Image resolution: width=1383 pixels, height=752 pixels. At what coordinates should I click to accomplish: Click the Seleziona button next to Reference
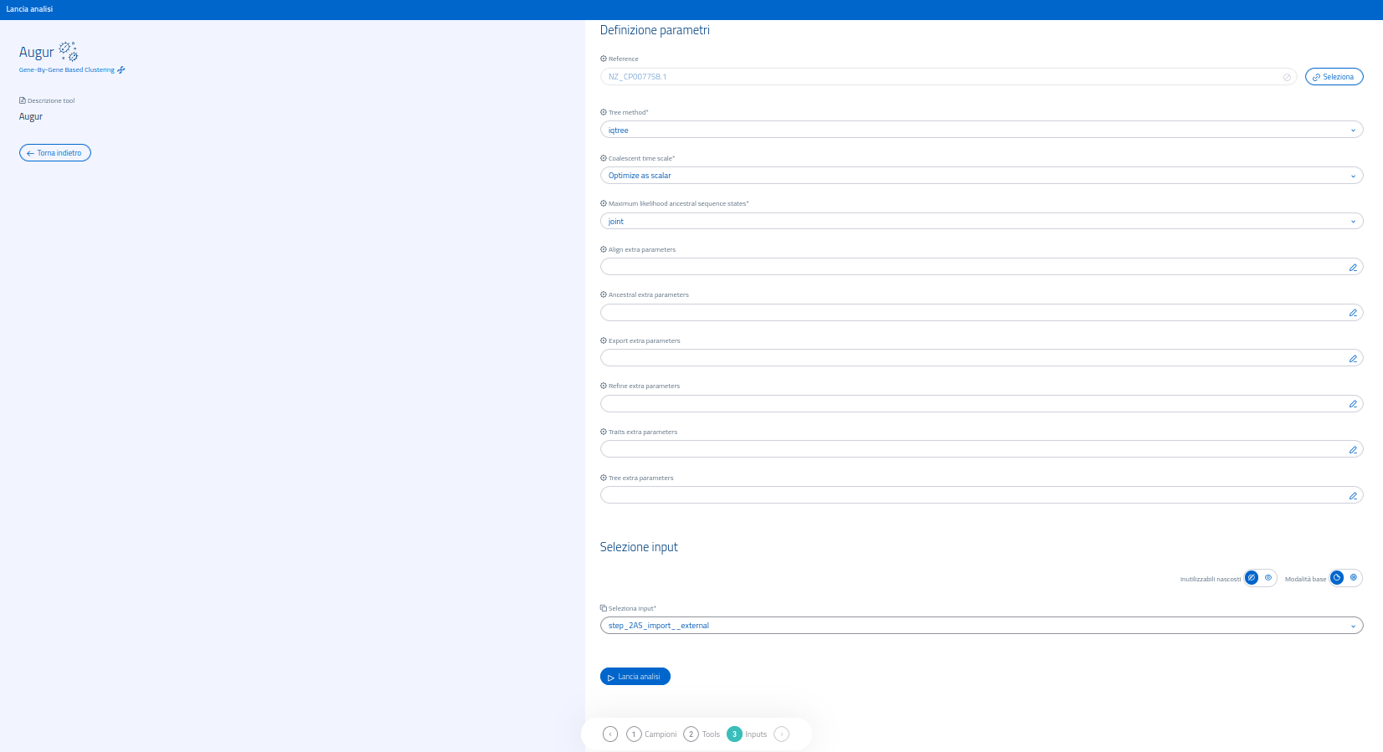coord(1334,77)
